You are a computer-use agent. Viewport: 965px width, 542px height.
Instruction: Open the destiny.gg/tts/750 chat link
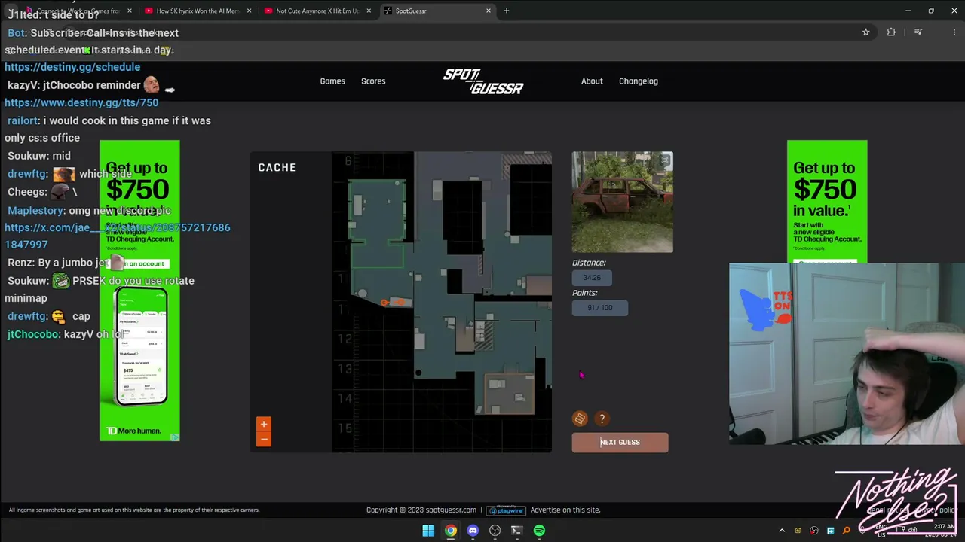(x=81, y=102)
